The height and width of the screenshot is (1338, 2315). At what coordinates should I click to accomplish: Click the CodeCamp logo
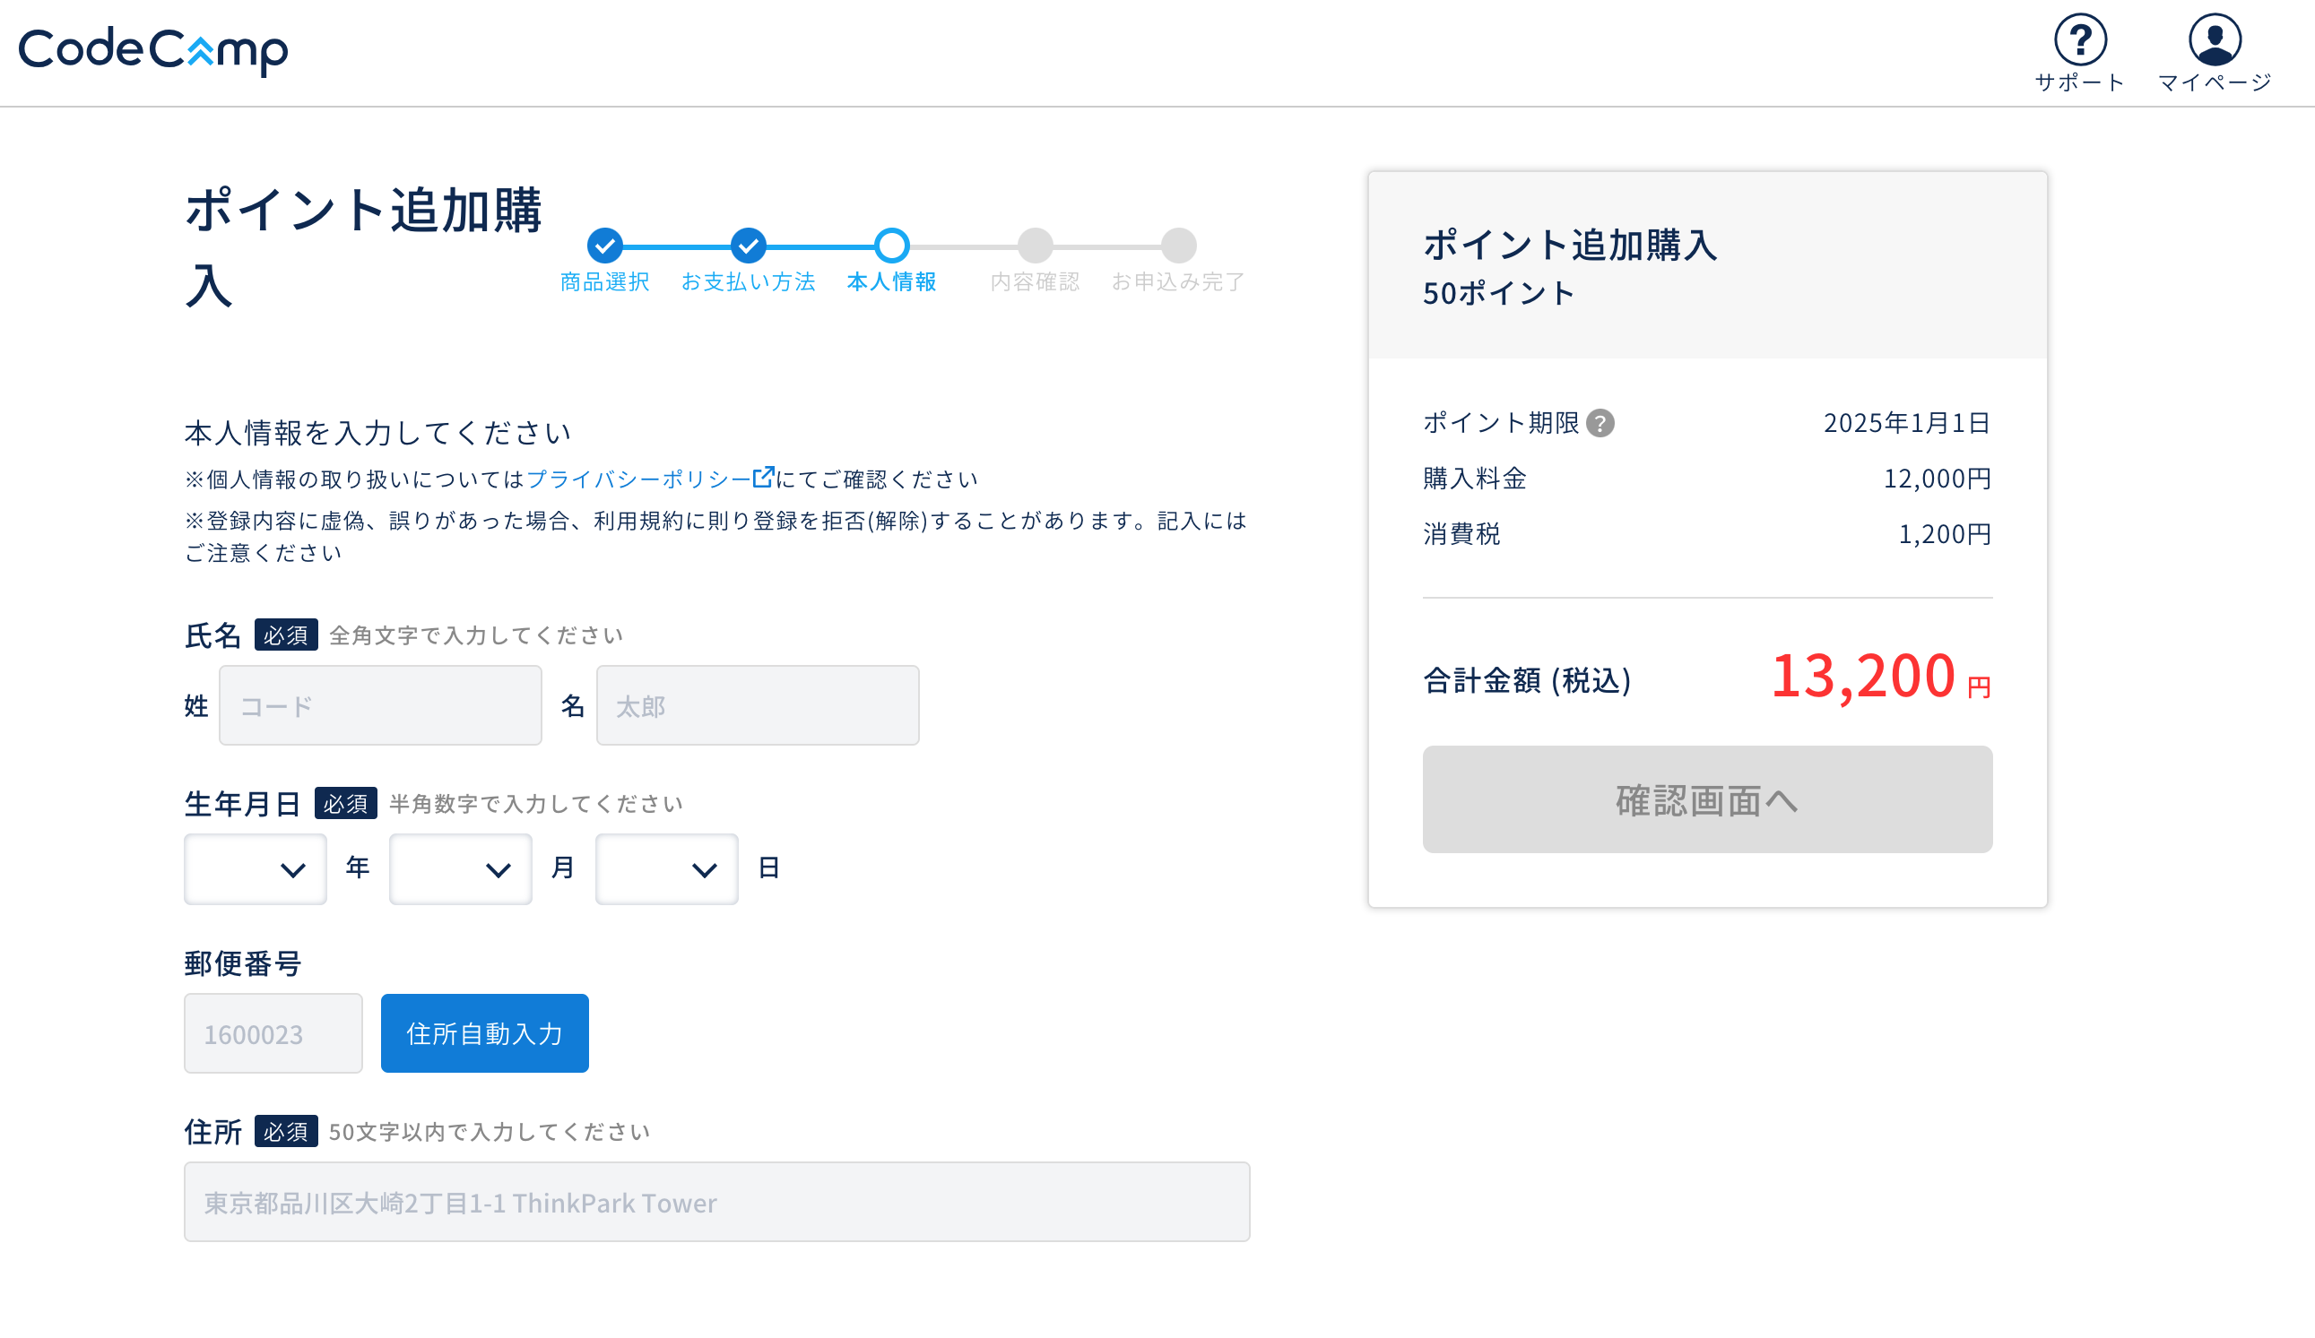point(152,49)
